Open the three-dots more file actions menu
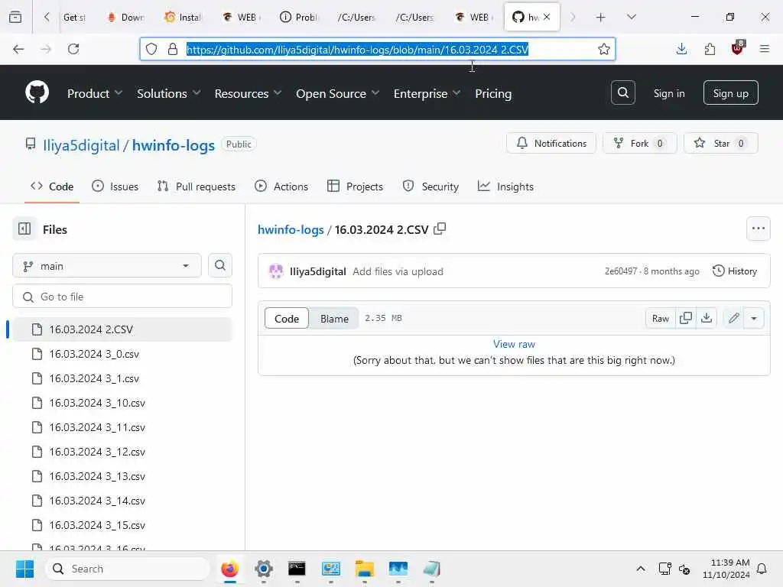The image size is (783, 587). pyautogui.click(x=758, y=229)
